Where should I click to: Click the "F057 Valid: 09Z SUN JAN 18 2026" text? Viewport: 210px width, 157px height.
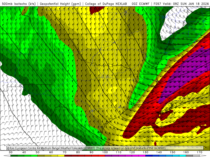(181, 4)
